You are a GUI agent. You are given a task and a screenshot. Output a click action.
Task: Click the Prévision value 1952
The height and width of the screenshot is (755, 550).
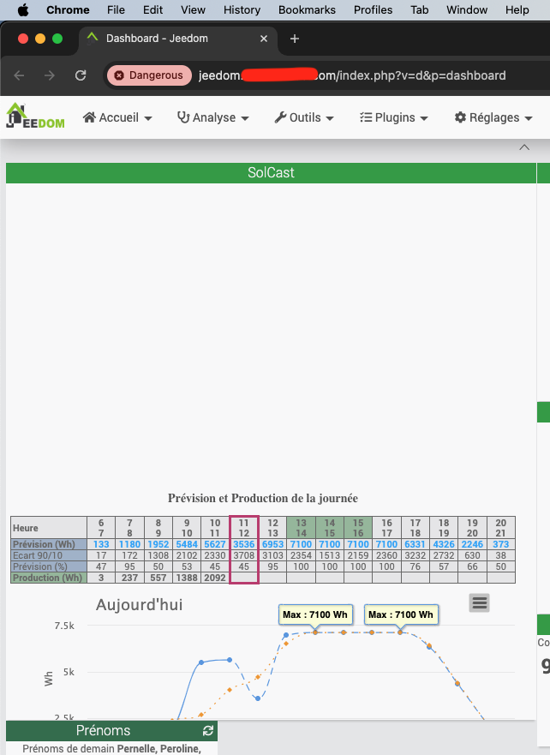point(158,544)
